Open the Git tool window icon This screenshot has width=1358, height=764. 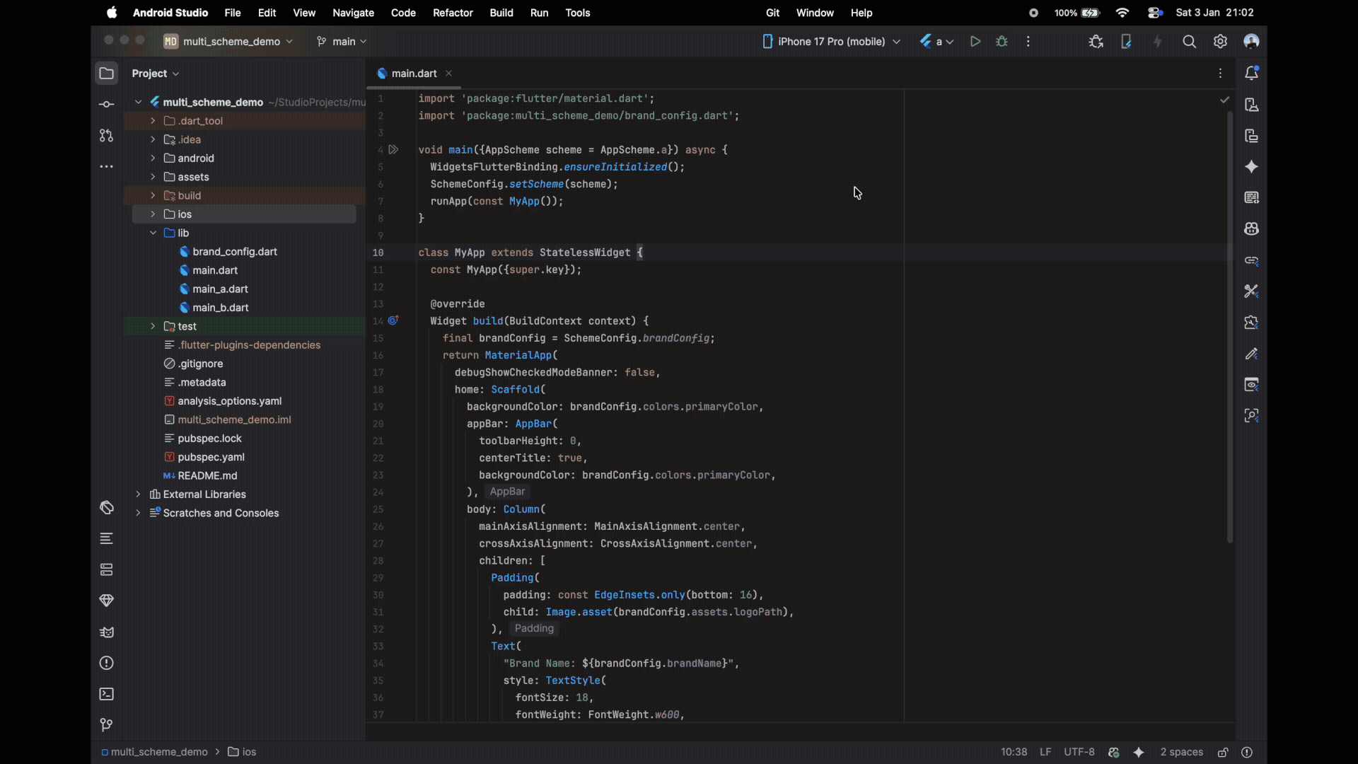tap(106, 725)
